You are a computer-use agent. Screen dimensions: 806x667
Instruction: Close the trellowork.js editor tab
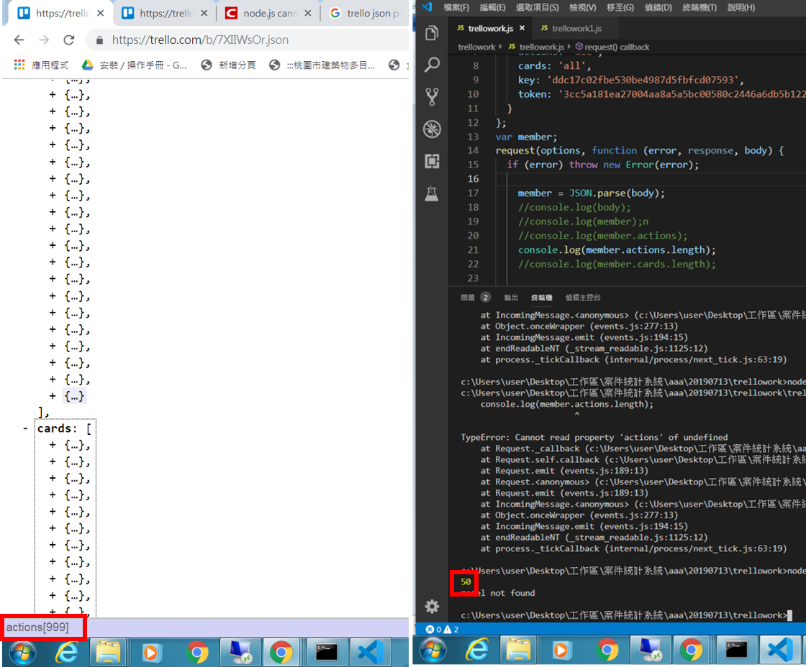(522, 28)
